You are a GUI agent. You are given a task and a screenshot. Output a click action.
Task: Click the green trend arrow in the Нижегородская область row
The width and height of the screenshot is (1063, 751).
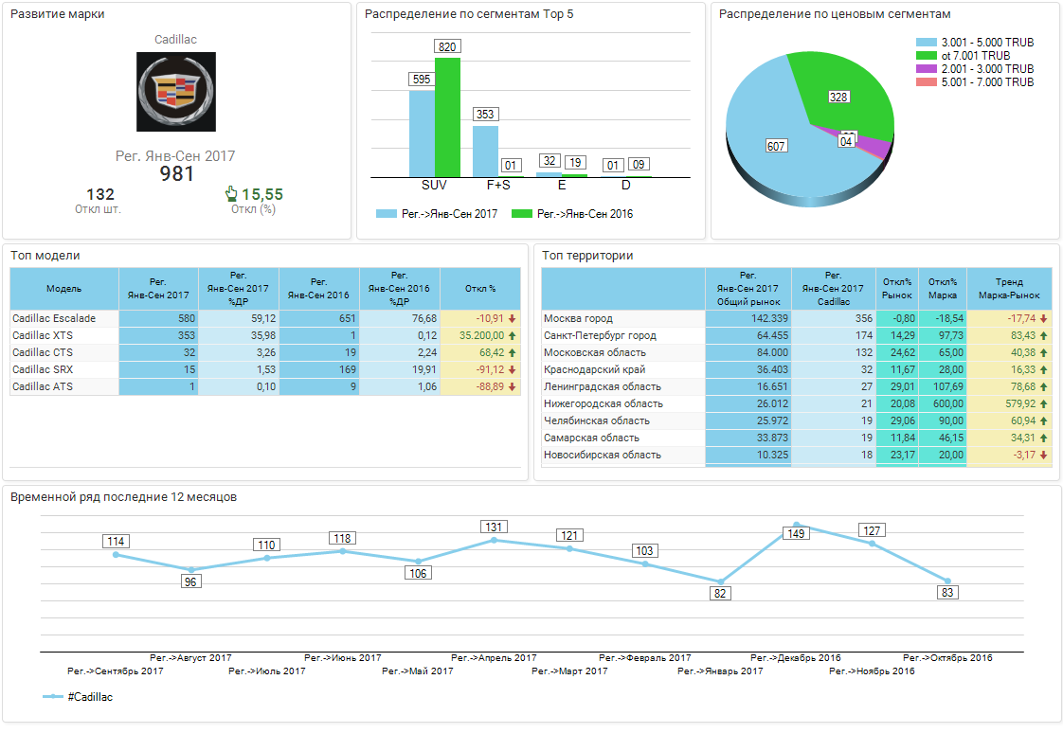tap(1043, 404)
